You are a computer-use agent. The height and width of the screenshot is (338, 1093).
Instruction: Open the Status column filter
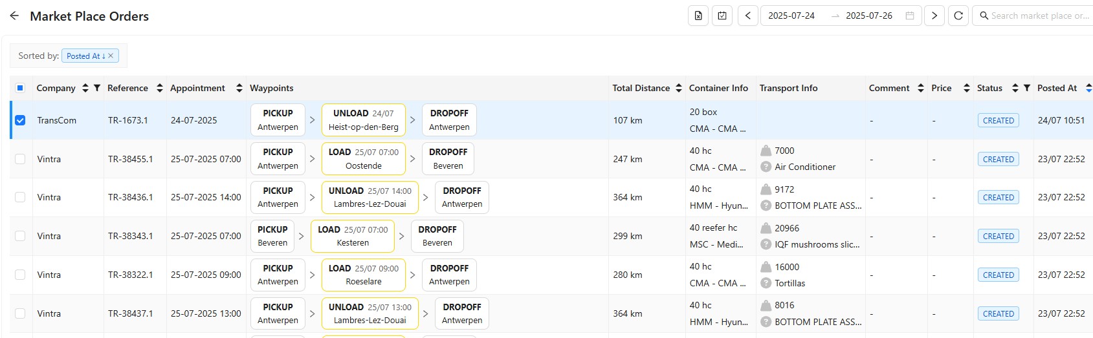[1027, 88]
